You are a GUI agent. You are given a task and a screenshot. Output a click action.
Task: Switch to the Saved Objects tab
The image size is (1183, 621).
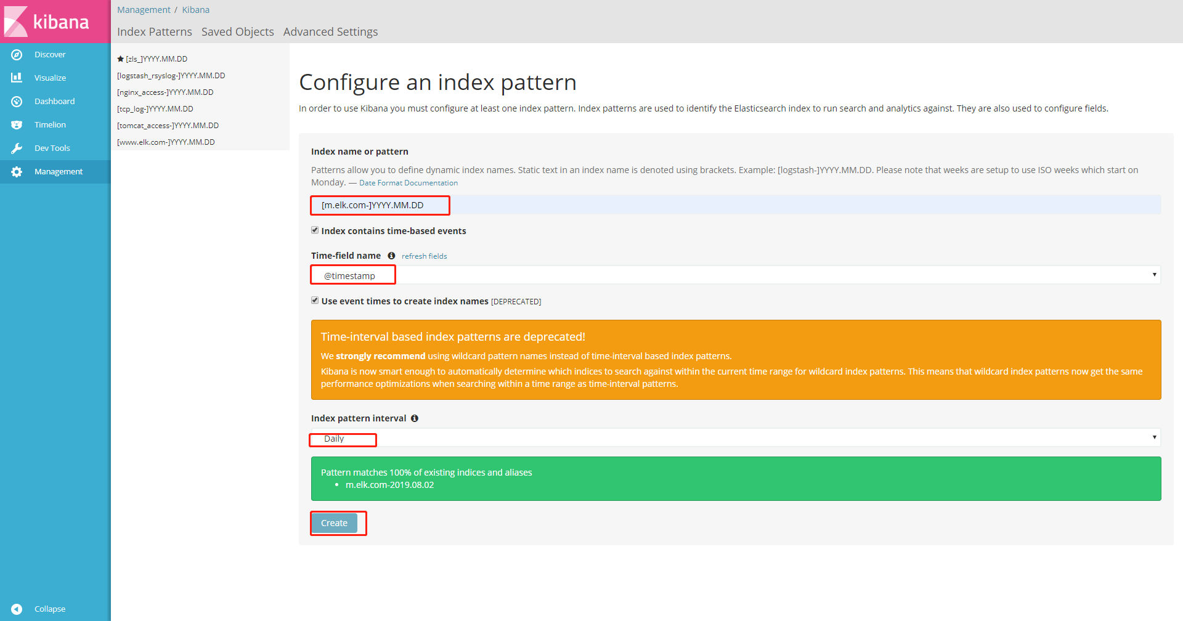point(238,32)
